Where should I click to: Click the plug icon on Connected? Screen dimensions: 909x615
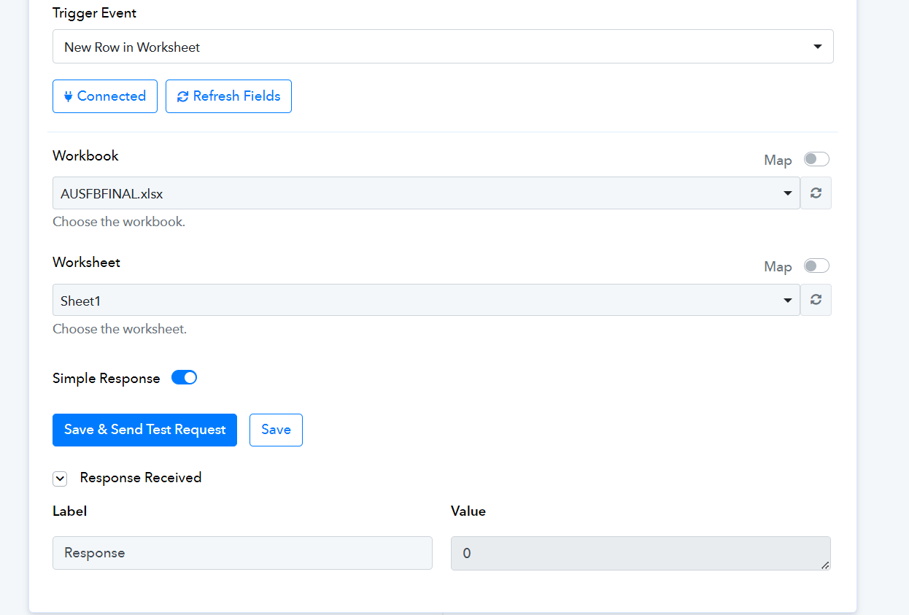(x=68, y=96)
